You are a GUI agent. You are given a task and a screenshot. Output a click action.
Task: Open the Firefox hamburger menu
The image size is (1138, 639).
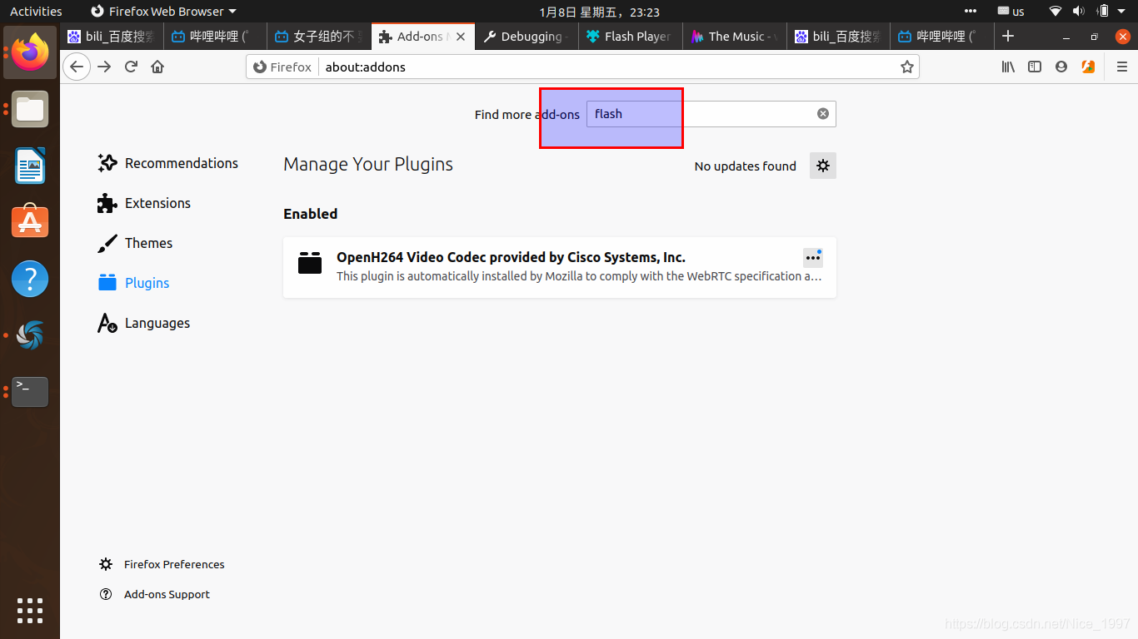(x=1122, y=67)
